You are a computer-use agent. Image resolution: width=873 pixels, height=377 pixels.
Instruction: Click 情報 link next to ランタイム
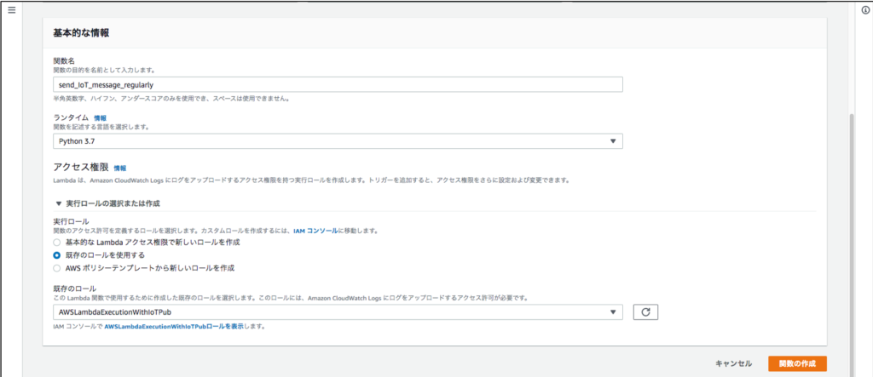point(101,117)
